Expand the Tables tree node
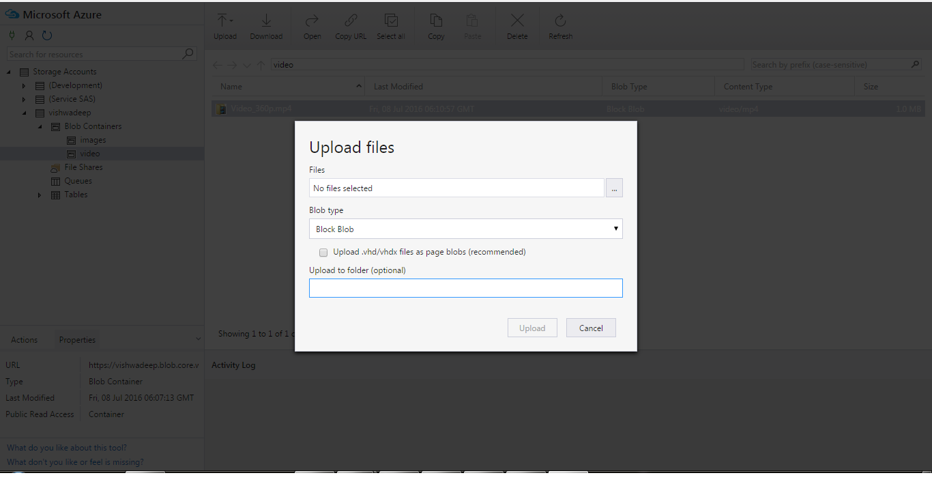Viewport: 932px width, 484px height. (x=40, y=195)
